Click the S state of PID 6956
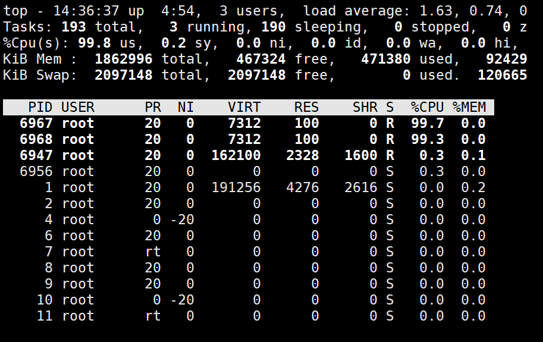This screenshot has height=342, width=543. pyautogui.click(x=390, y=171)
